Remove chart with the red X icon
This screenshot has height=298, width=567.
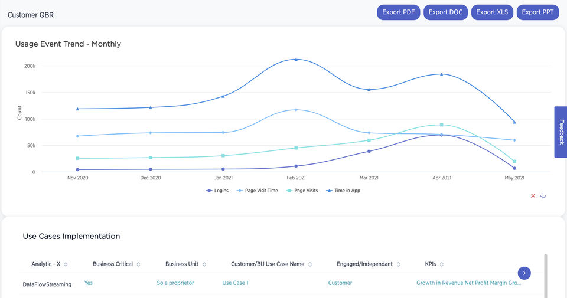[x=533, y=196]
